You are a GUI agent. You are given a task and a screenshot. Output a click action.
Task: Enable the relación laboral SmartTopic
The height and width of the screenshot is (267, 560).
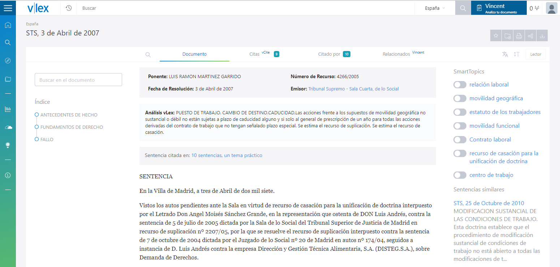[460, 84]
